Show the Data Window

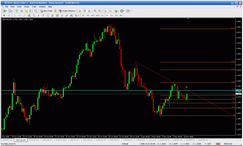click(x=22, y=11)
